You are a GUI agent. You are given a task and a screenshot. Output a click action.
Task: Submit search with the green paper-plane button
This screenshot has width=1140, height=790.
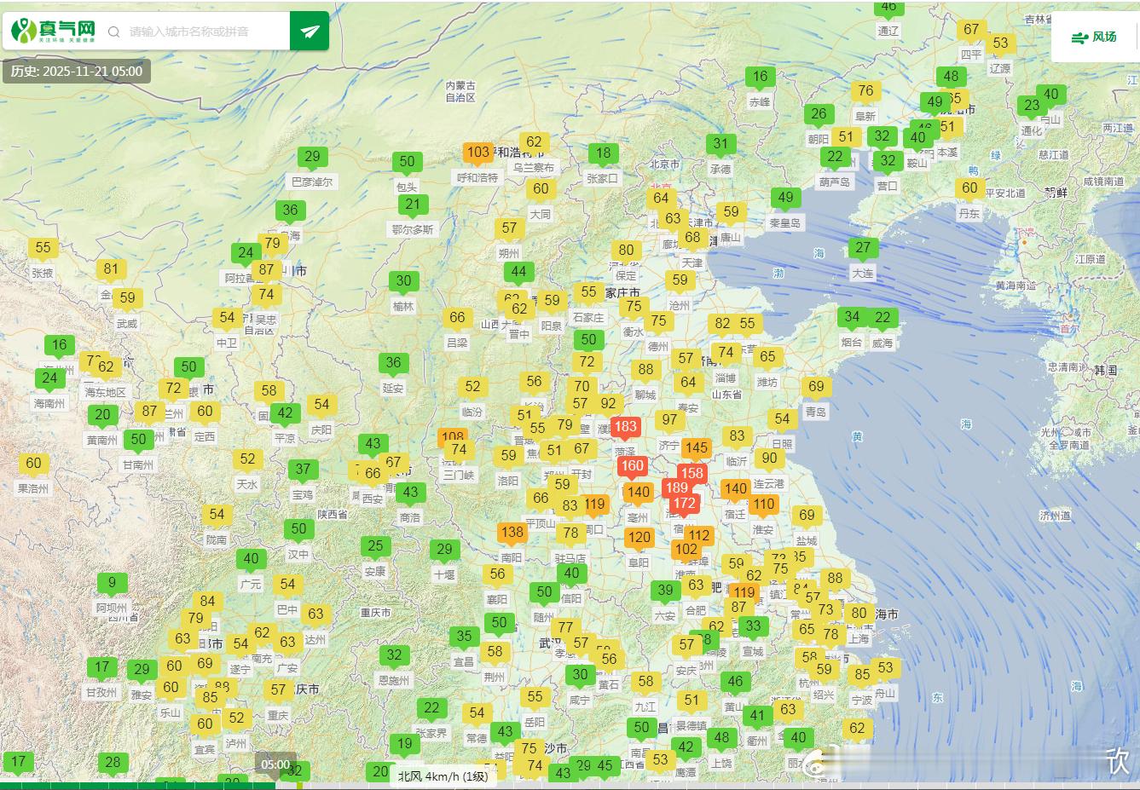point(310,32)
